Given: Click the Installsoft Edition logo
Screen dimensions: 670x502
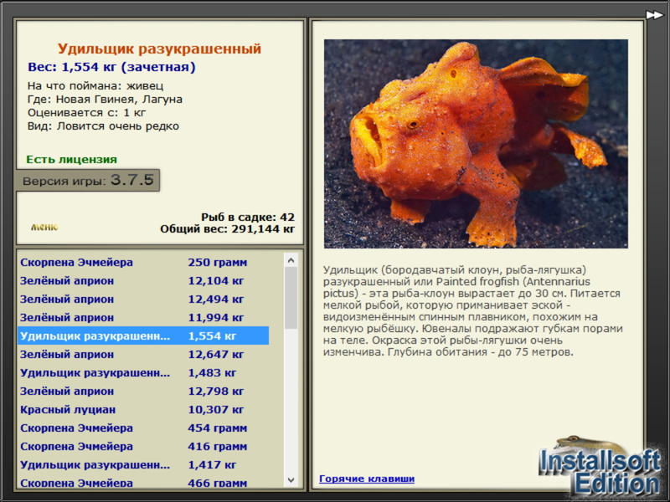Looking at the screenshot, I should (599, 466).
